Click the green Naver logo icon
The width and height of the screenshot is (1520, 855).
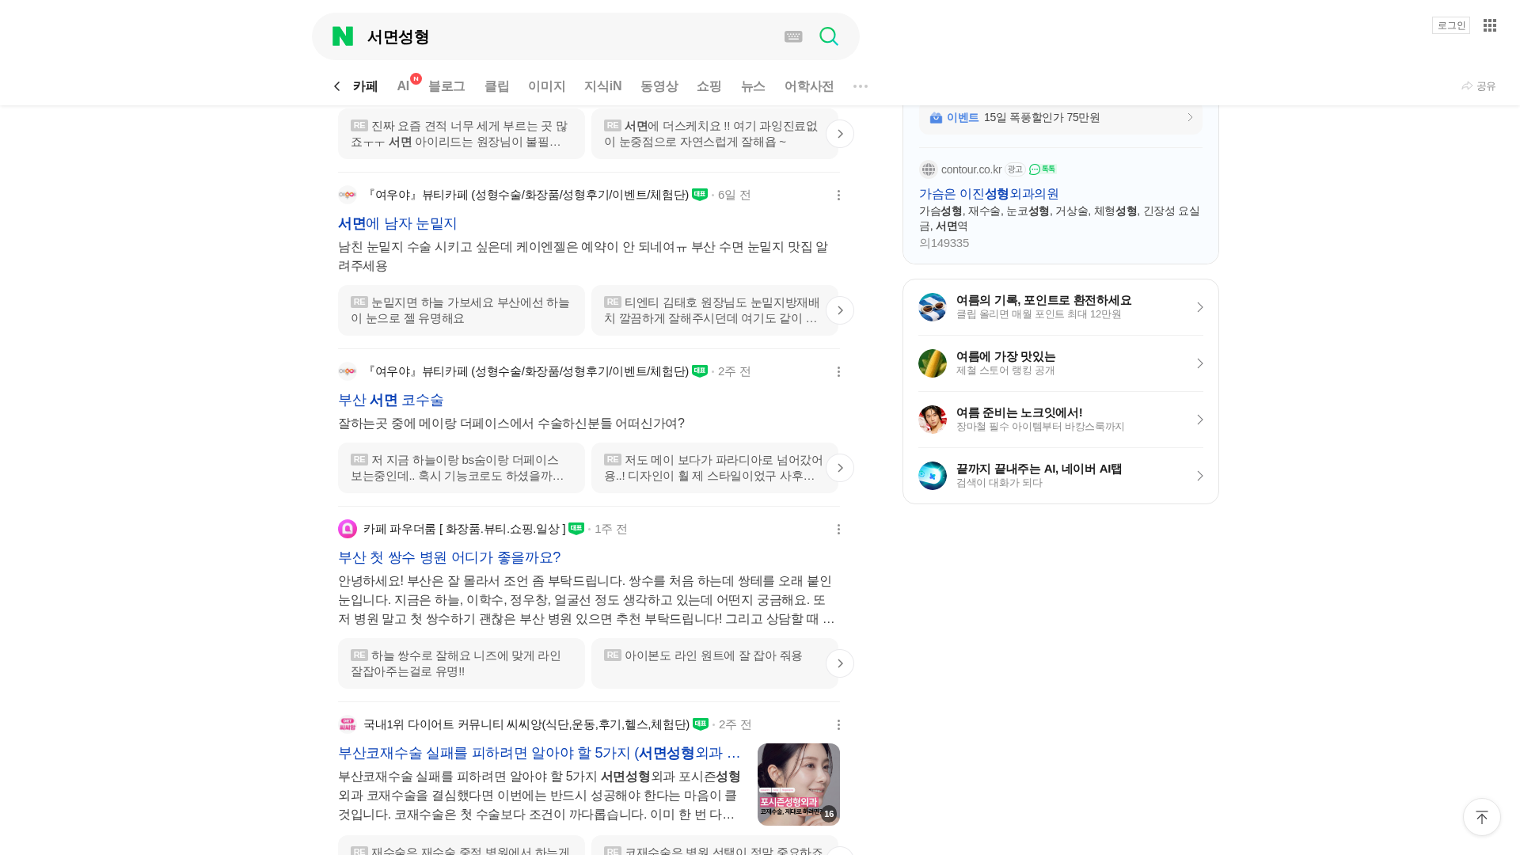343,36
